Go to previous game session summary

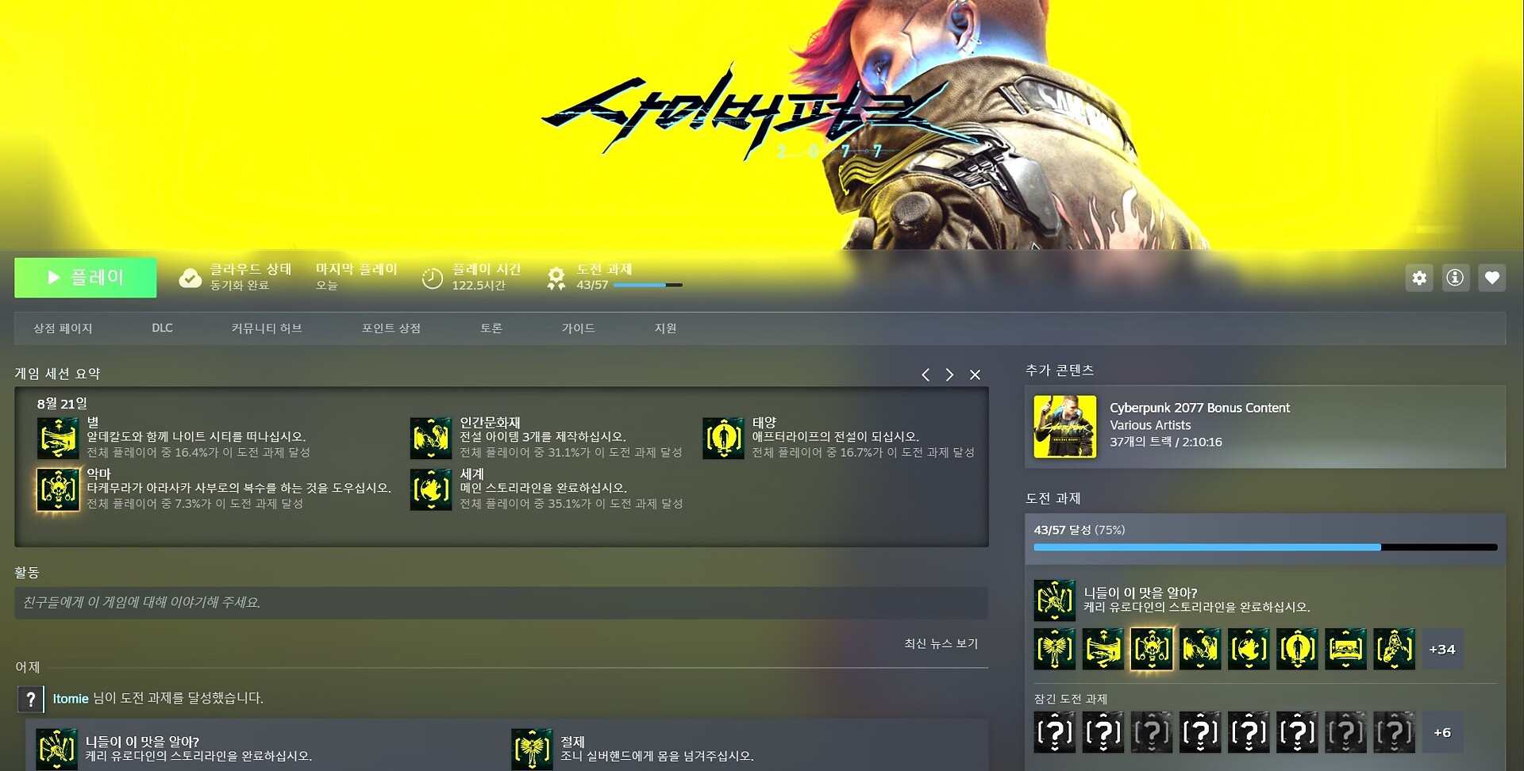pyautogui.click(x=926, y=374)
